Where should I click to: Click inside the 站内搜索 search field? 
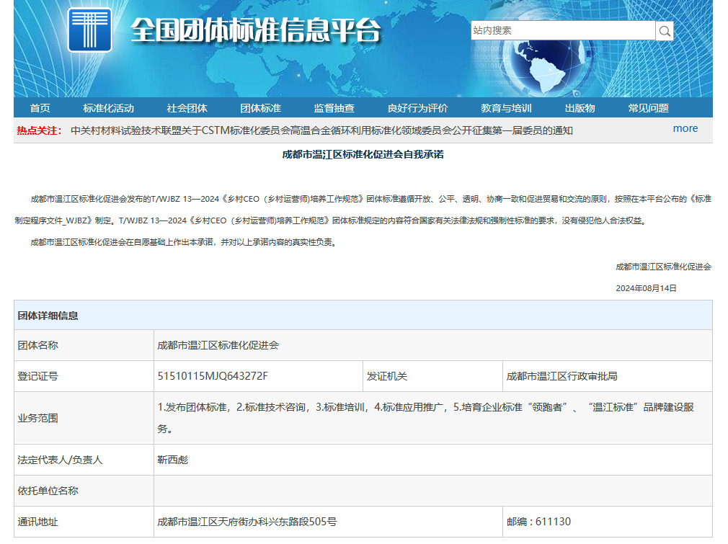click(562, 31)
